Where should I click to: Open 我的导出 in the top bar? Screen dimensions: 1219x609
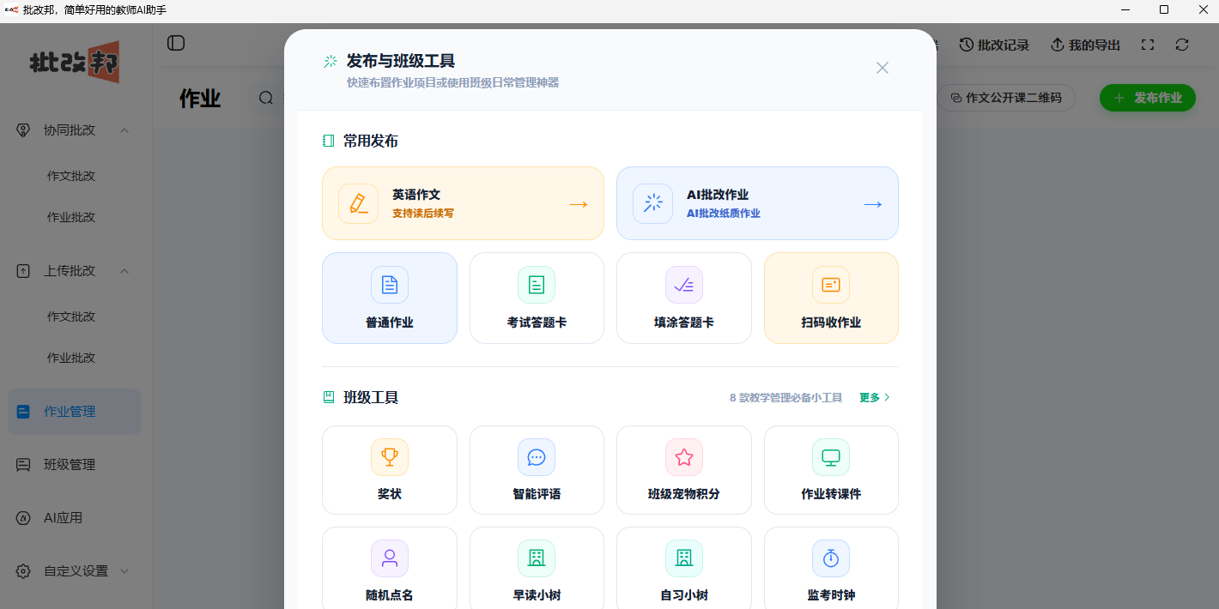point(1086,45)
